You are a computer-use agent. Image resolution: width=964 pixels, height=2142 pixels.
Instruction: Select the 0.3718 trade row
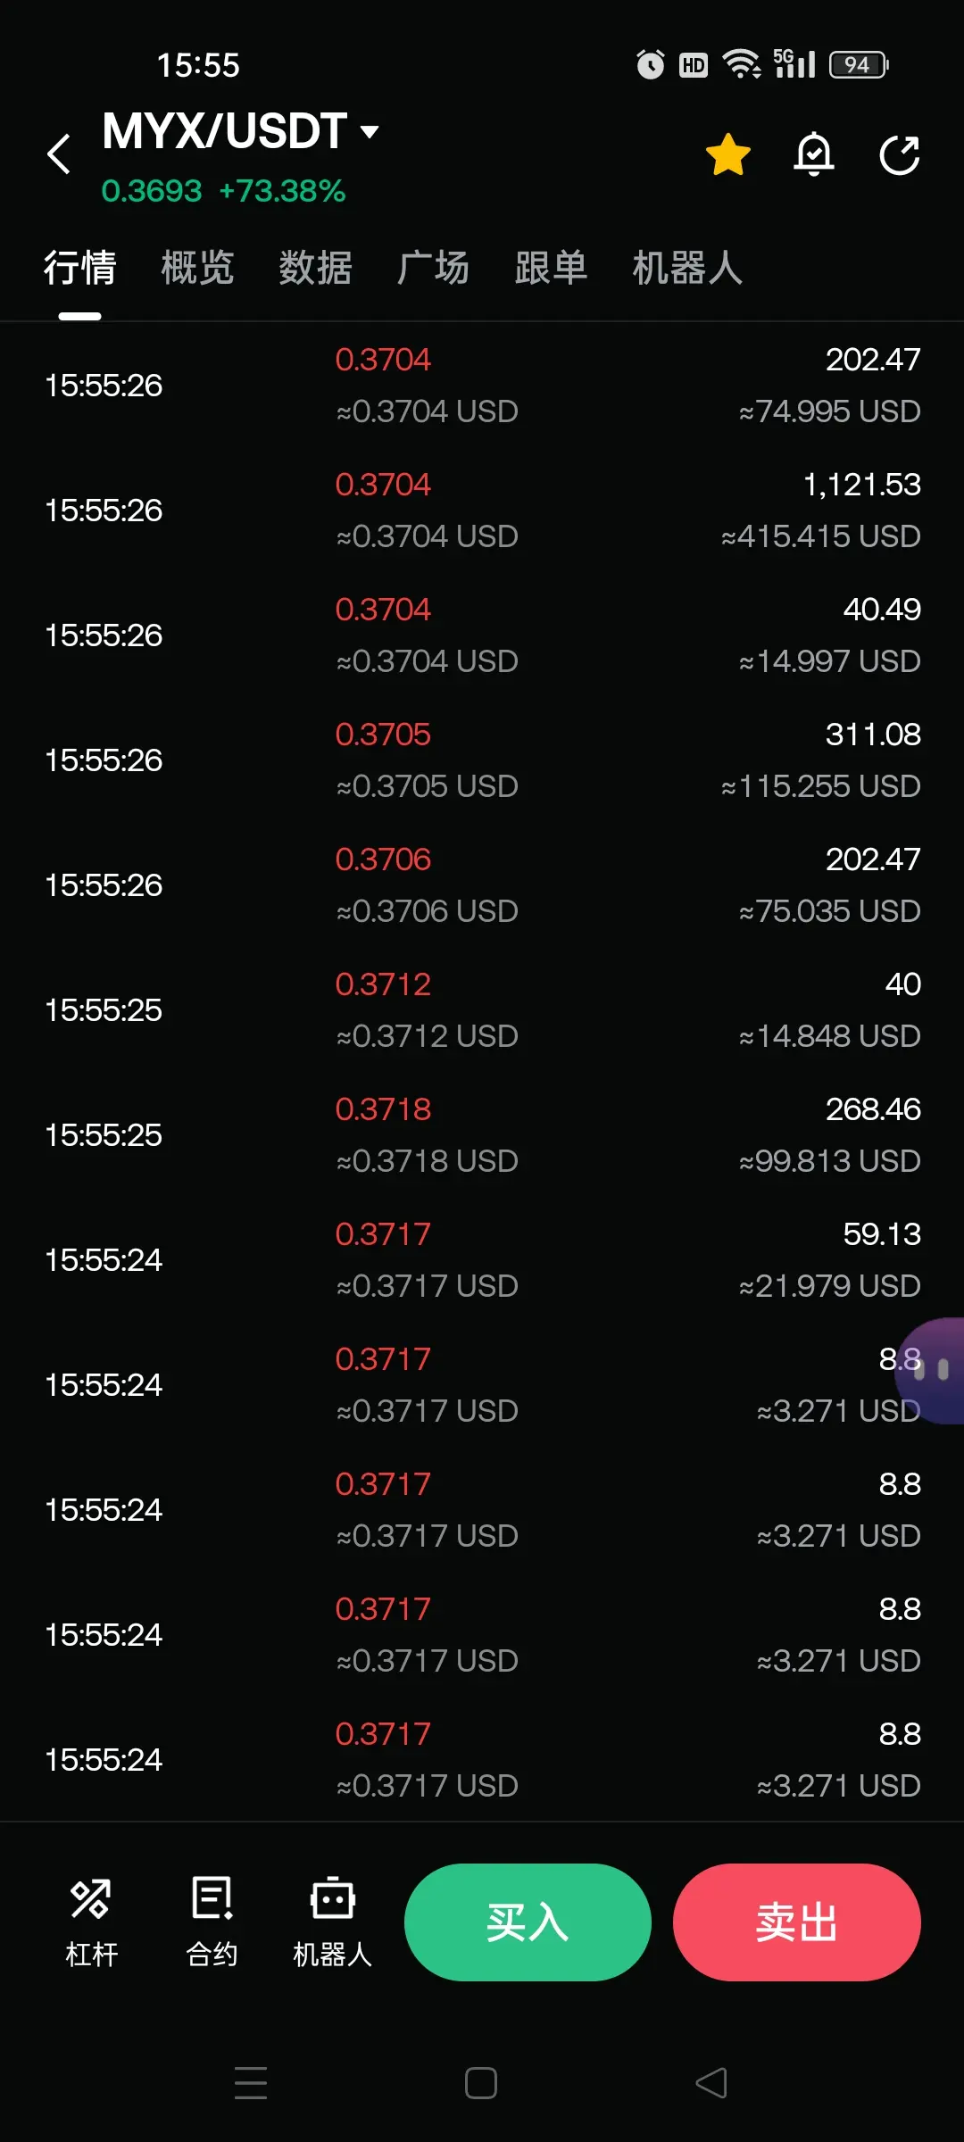tap(482, 1134)
